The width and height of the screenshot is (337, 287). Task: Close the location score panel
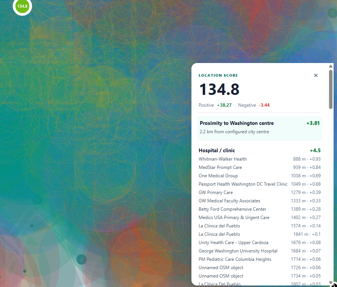315,75
